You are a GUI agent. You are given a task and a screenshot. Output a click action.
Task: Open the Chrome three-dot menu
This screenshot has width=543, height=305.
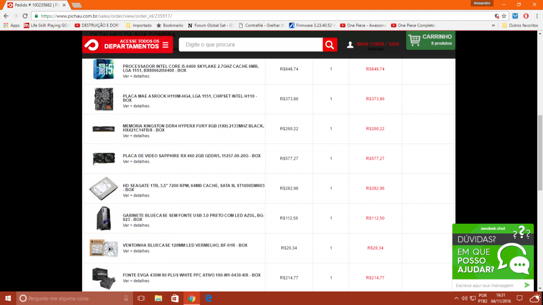[536, 16]
